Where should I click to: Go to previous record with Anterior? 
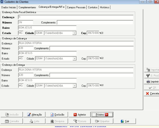[79, 115]
